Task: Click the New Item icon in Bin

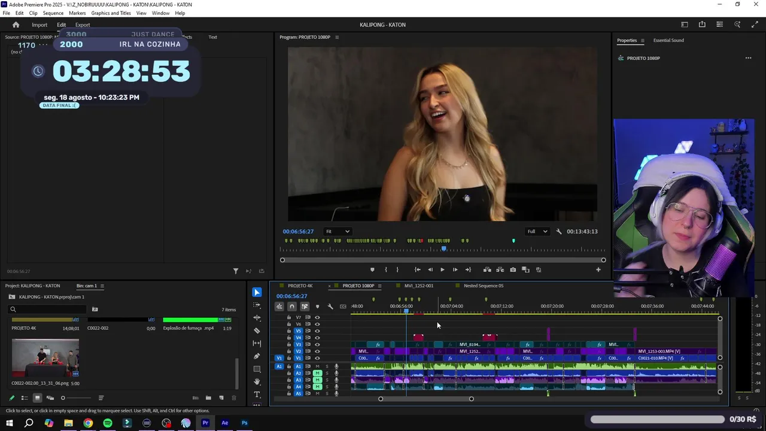Action: [x=221, y=398]
